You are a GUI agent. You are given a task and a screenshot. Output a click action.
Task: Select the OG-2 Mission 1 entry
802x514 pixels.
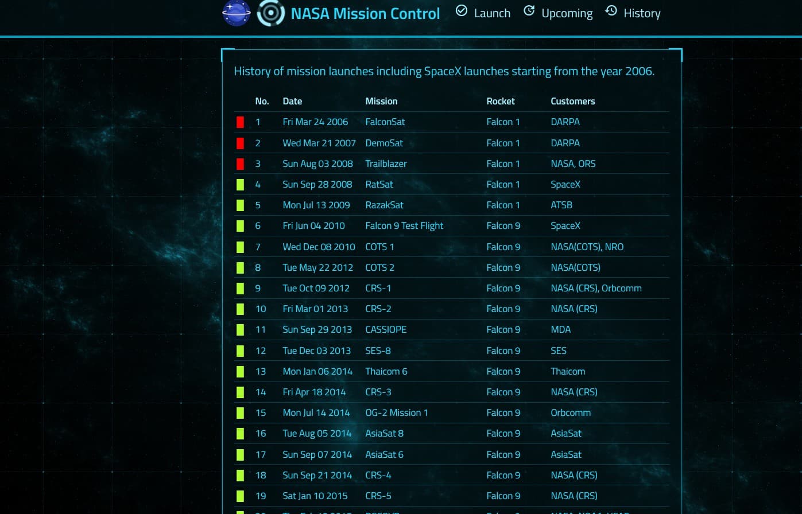pos(397,412)
